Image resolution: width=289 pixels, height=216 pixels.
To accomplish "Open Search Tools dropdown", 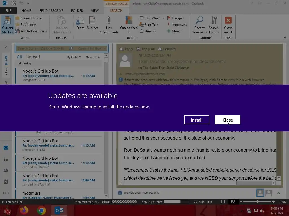I will [x=214, y=25].
